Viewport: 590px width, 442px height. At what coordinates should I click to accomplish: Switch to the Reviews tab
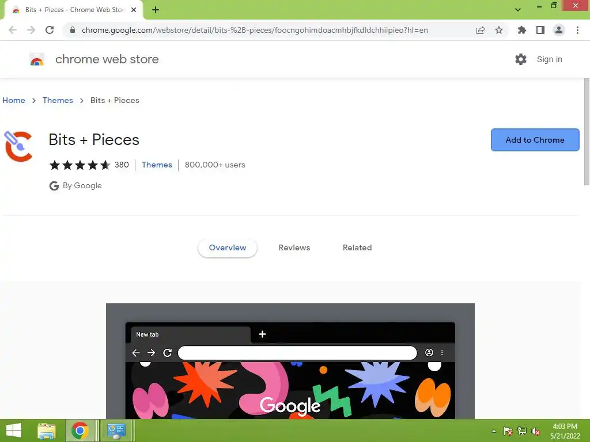tap(294, 247)
